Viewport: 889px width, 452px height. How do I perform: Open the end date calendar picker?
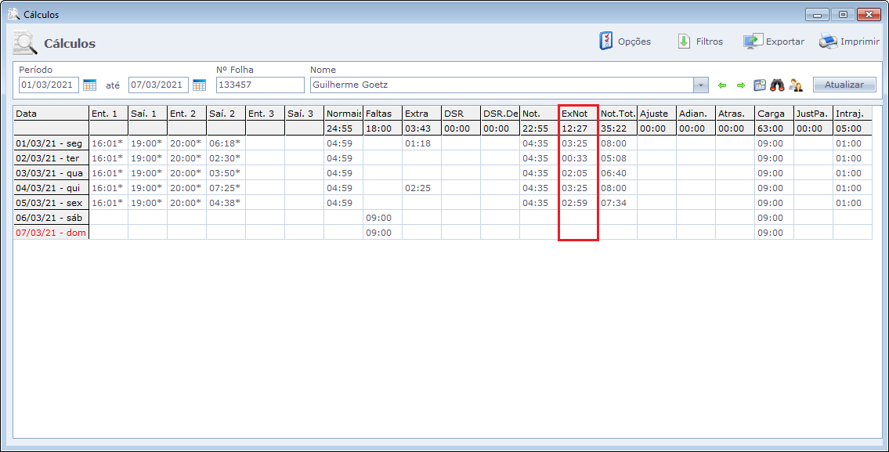click(x=199, y=85)
